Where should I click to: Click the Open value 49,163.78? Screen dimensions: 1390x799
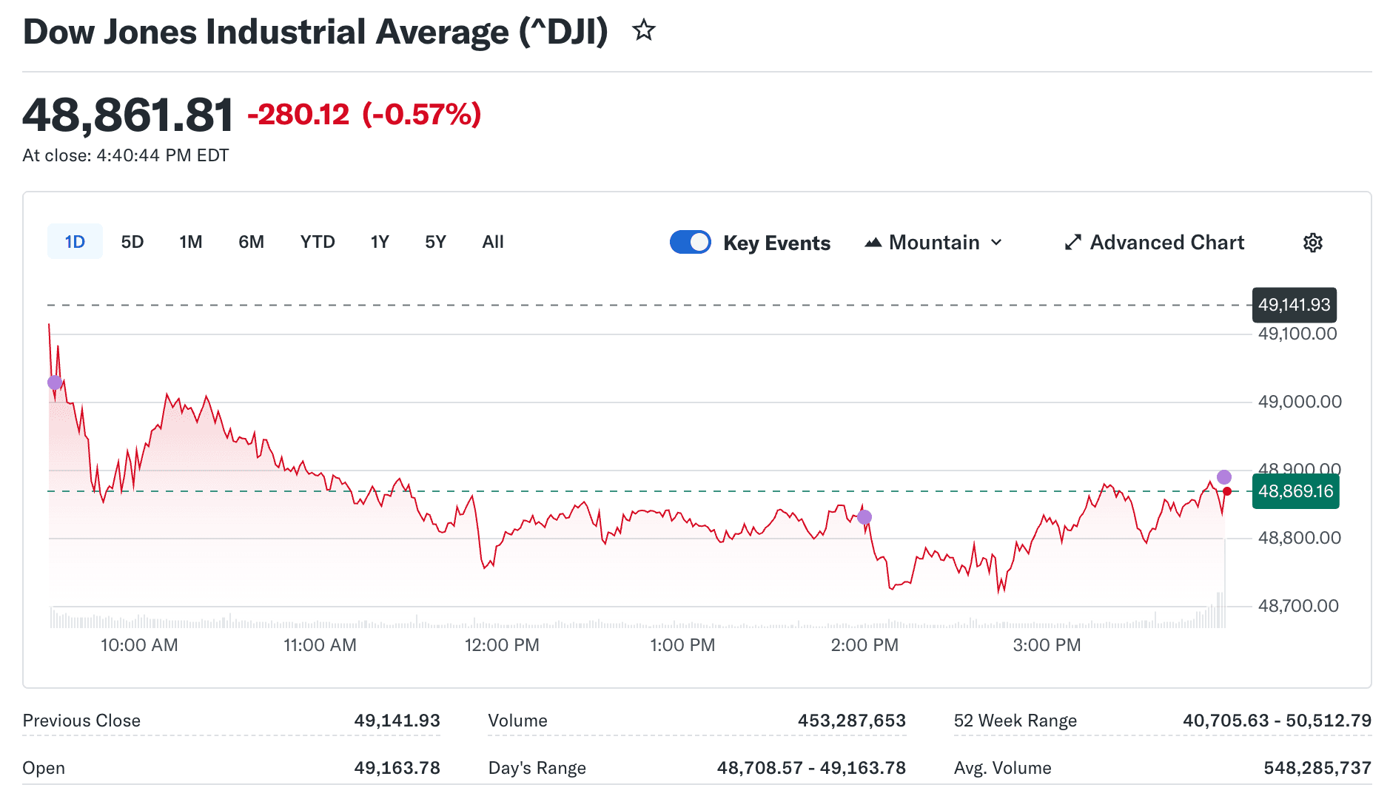[x=397, y=768]
